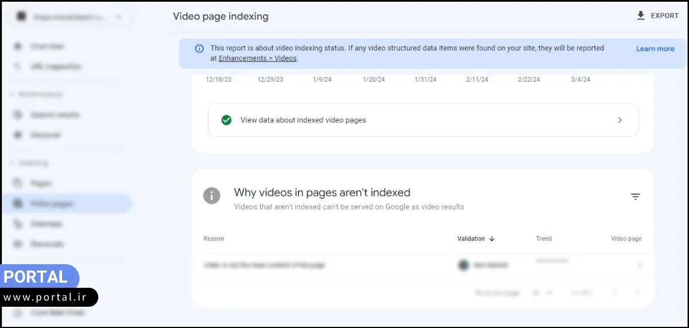Image resolution: width=689 pixels, height=328 pixels.
Task: Collapse the Performance section in the sidebar
Action: [37, 94]
